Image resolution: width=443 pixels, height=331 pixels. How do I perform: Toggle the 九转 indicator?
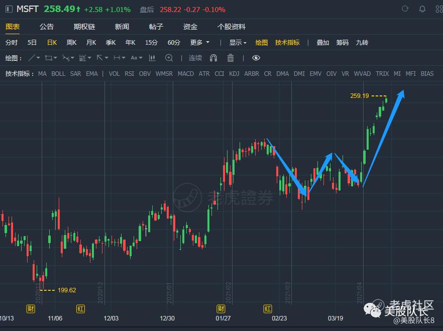(x=362, y=43)
